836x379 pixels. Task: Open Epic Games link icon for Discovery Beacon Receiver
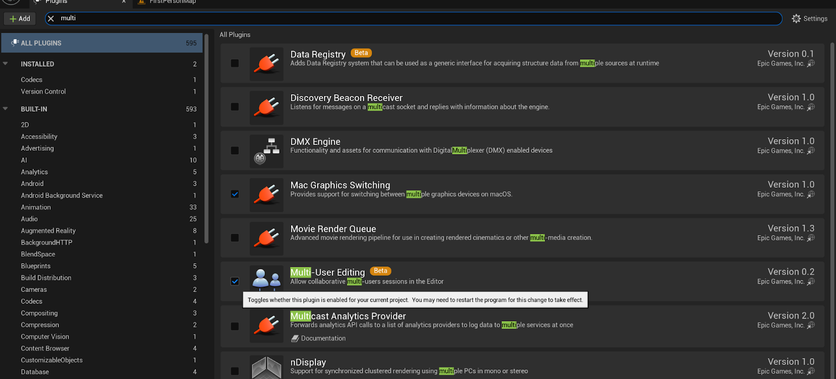[811, 107]
